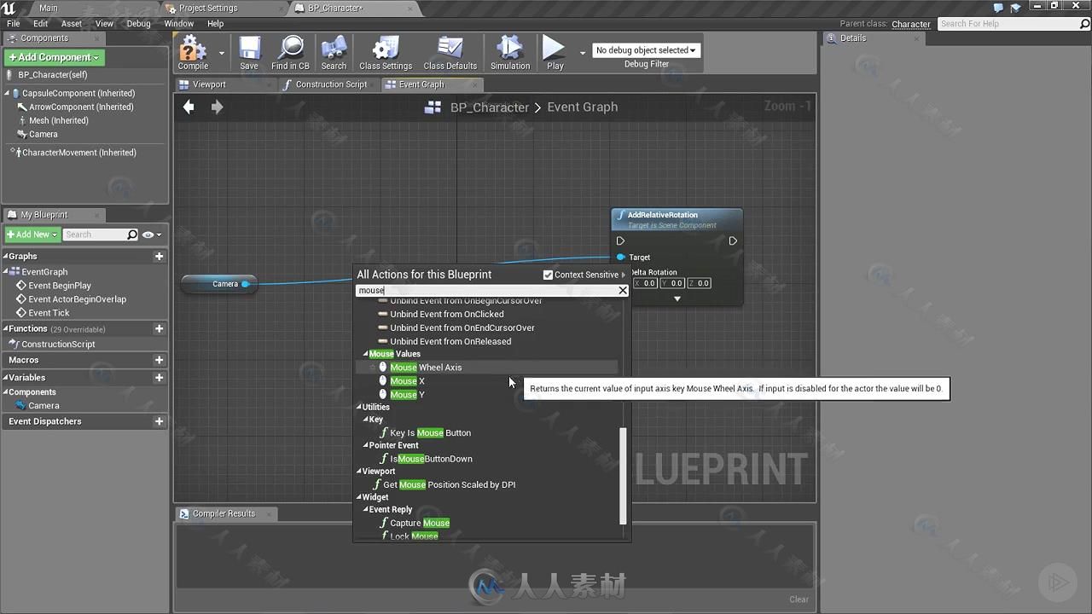This screenshot has height=614, width=1092.
Task: Add a new function with plus icon
Action: point(159,328)
